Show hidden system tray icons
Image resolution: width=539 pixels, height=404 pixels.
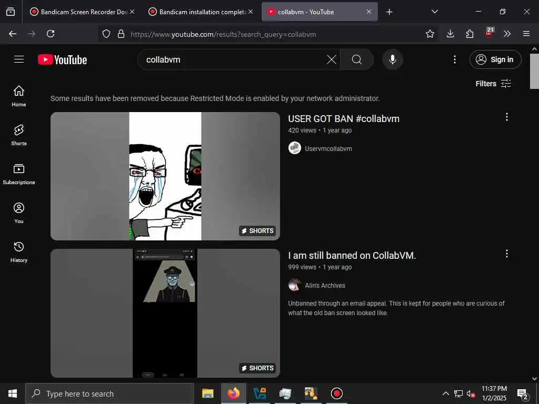(x=445, y=393)
